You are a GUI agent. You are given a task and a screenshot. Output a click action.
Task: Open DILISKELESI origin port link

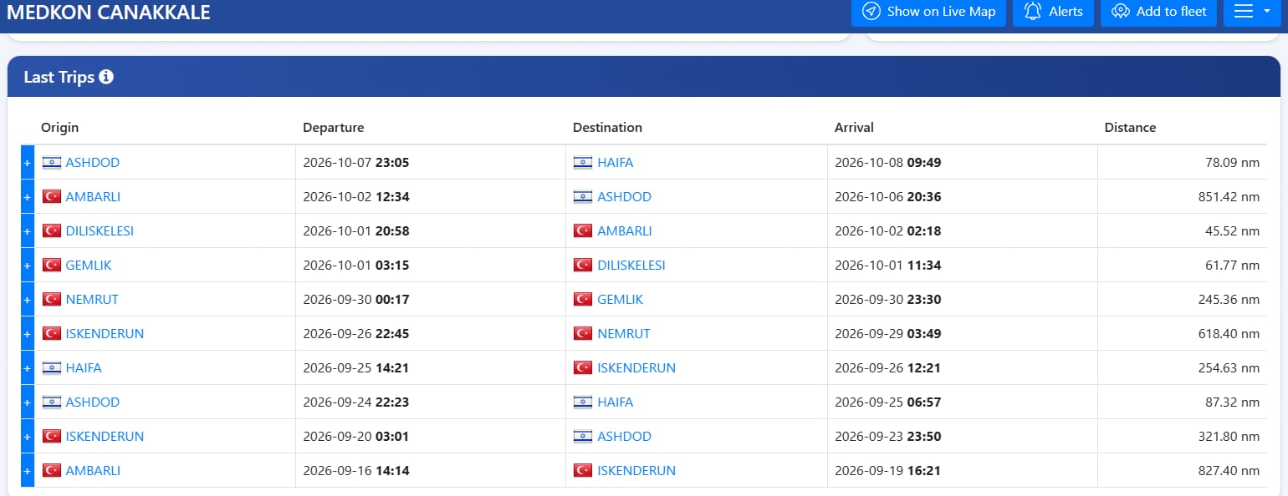[x=100, y=231]
